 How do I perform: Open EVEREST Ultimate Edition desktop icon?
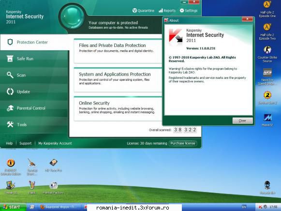coord(11,167)
